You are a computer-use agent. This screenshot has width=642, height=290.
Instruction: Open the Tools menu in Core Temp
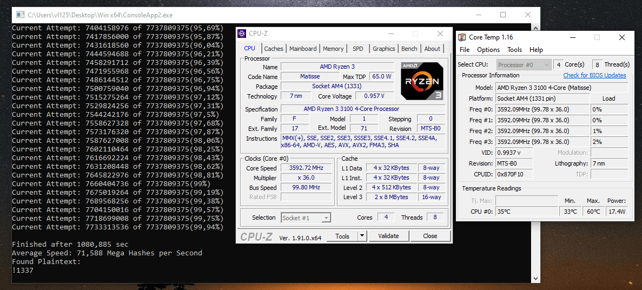(515, 50)
